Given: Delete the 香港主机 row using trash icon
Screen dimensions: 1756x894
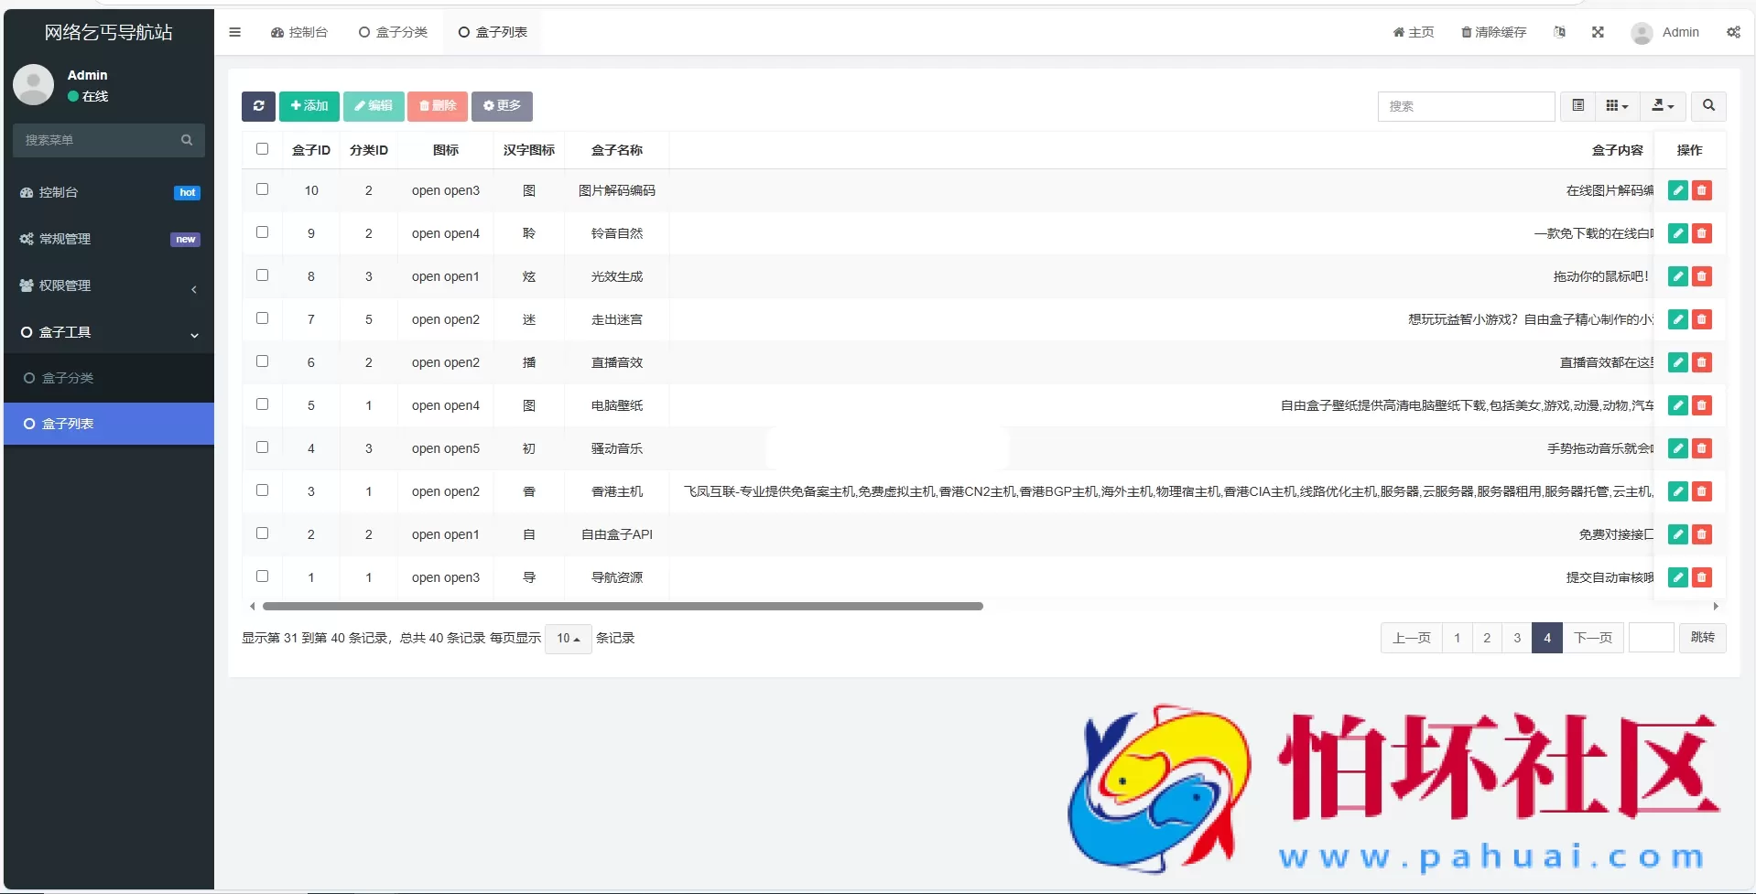Looking at the screenshot, I should pyautogui.click(x=1702, y=491).
